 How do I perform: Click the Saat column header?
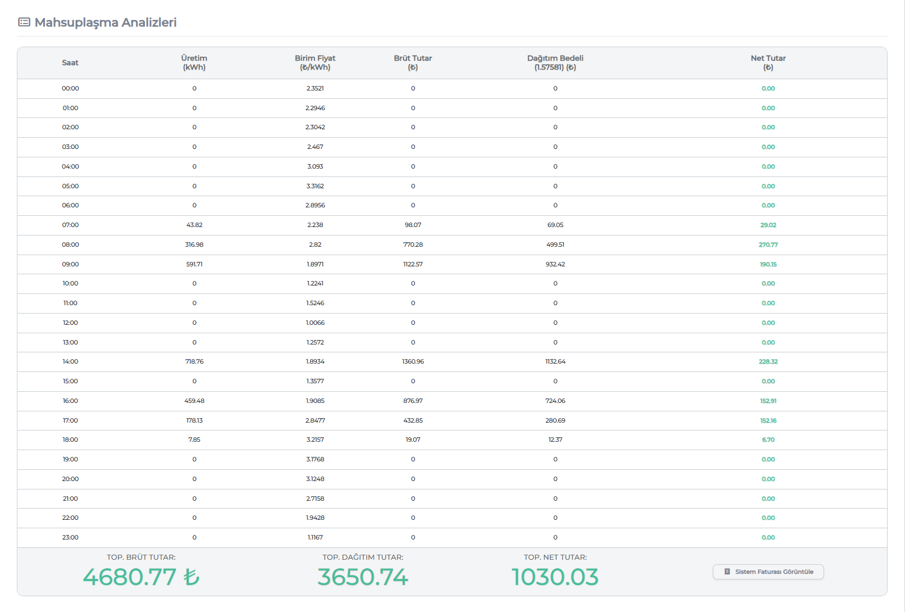pos(70,63)
